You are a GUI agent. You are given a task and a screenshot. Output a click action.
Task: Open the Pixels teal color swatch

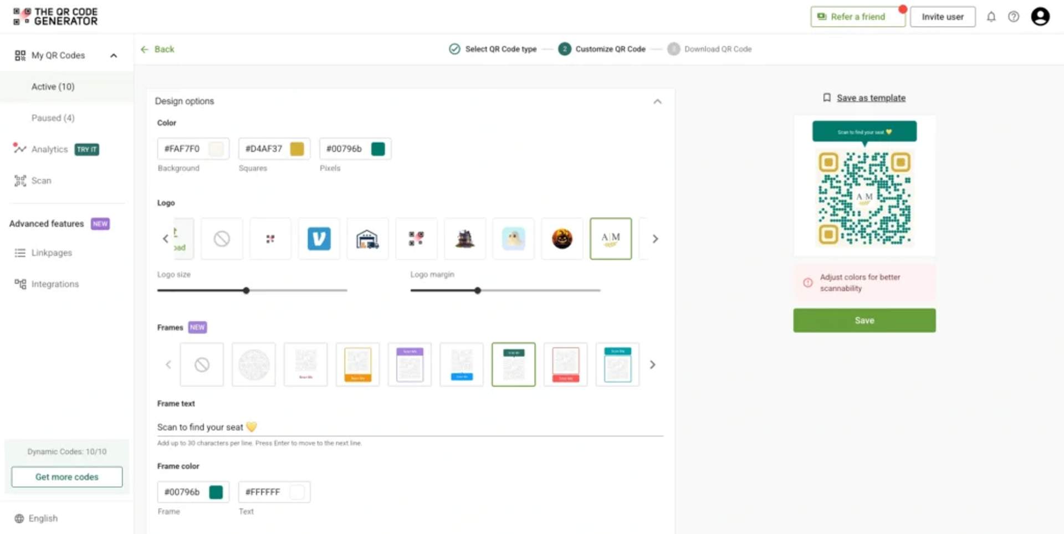point(378,148)
